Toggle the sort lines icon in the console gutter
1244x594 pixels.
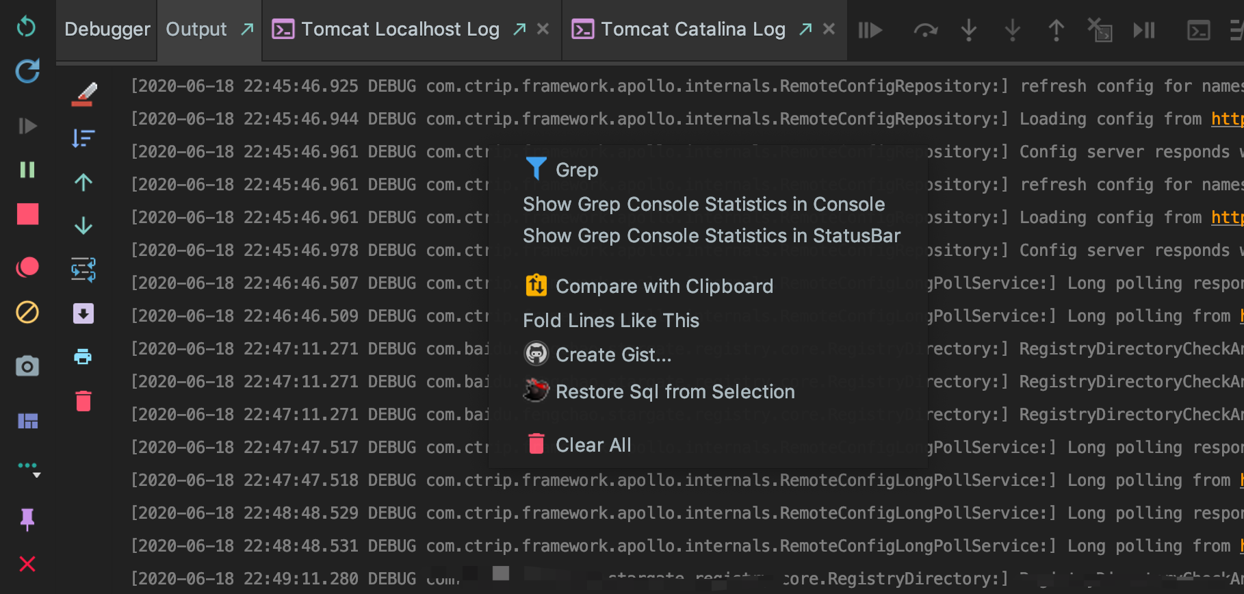tap(83, 138)
